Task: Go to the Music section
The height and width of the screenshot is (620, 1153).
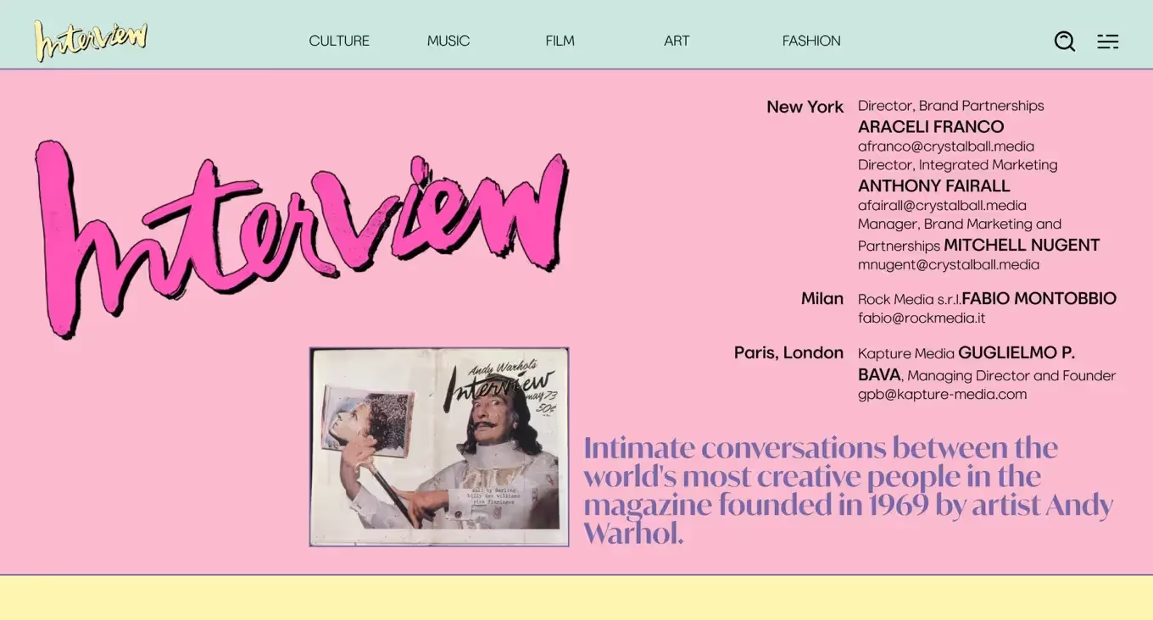Action: (448, 41)
